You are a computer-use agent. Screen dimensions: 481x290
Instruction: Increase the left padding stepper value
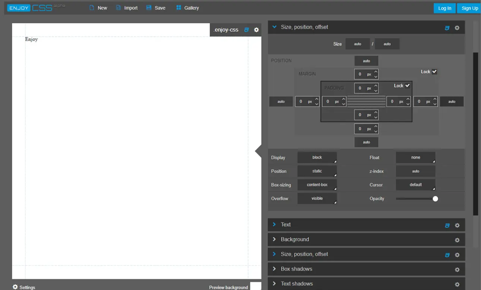click(x=344, y=99)
